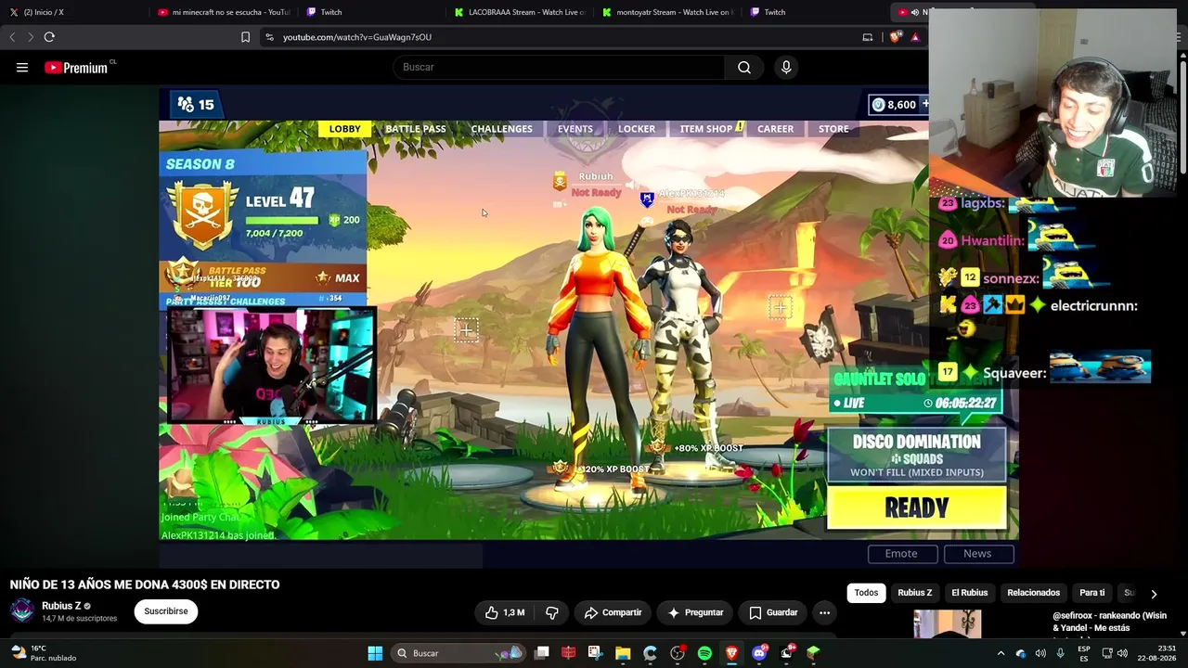Click the CHALLENGES tab in the video

pos(501,129)
